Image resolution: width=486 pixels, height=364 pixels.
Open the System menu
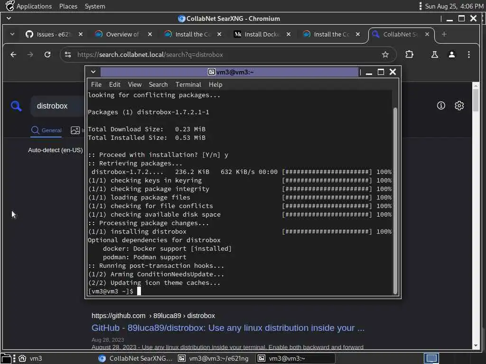(x=95, y=6)
